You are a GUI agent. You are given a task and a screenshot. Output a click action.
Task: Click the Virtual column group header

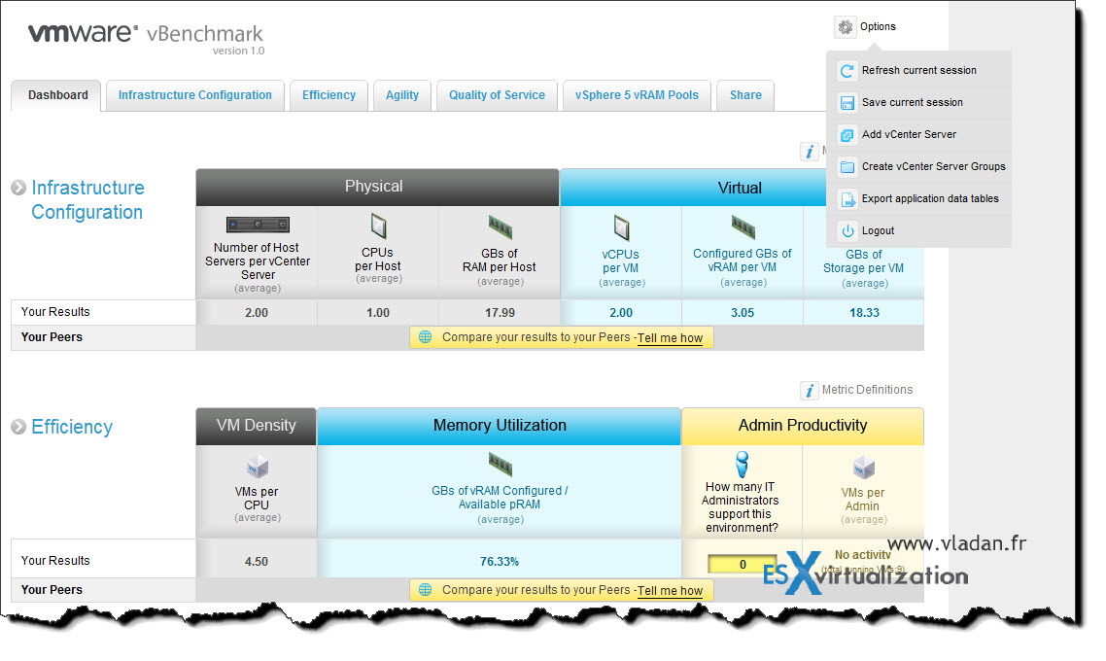[740, 188]
